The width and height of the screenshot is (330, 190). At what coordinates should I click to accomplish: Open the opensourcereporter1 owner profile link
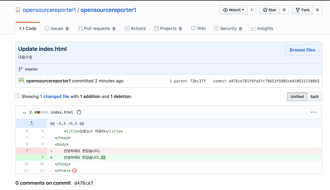tap(49, 10)
